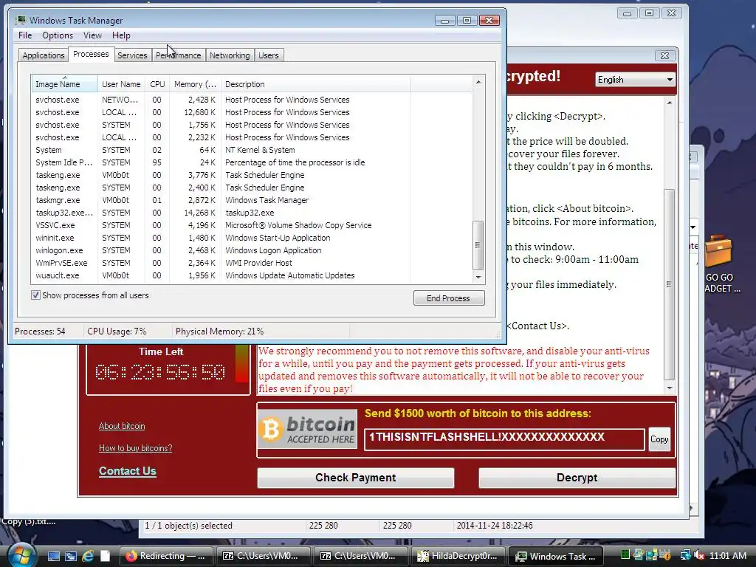
Task: Switch to Firefox Redirecting taskbar button
Action: (166, 556)
